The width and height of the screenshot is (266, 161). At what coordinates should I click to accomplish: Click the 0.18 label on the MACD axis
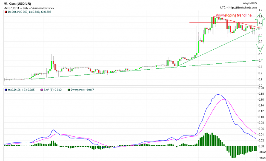click(x=262, y=94)
